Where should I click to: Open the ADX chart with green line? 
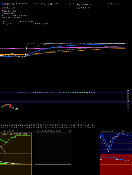pos(16,143)
